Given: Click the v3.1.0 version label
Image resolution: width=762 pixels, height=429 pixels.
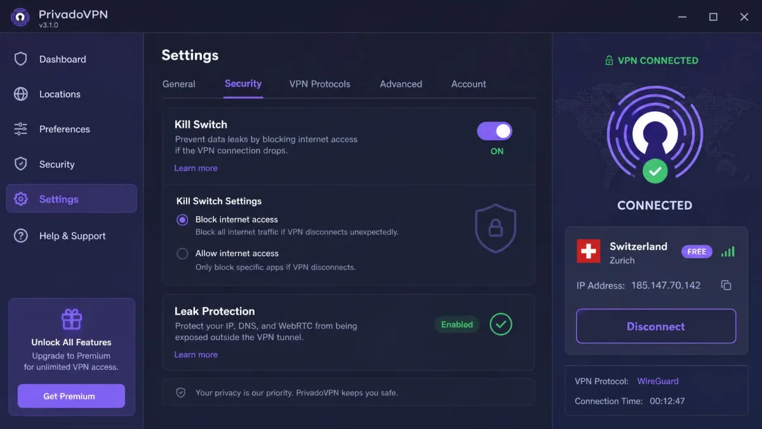Looking at the screenshot, I should (x=48, y=25).
